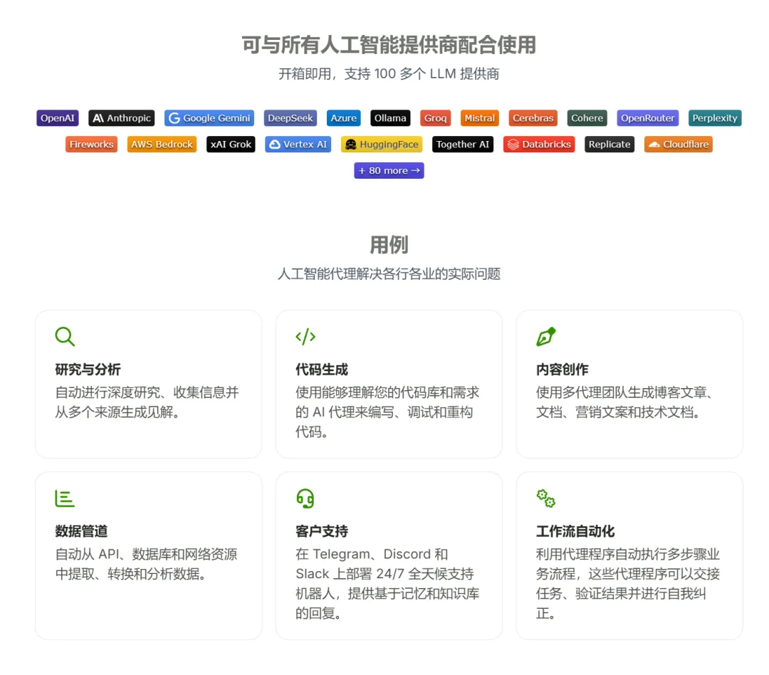Click the Anthropic logo icon in its badge

98,118
